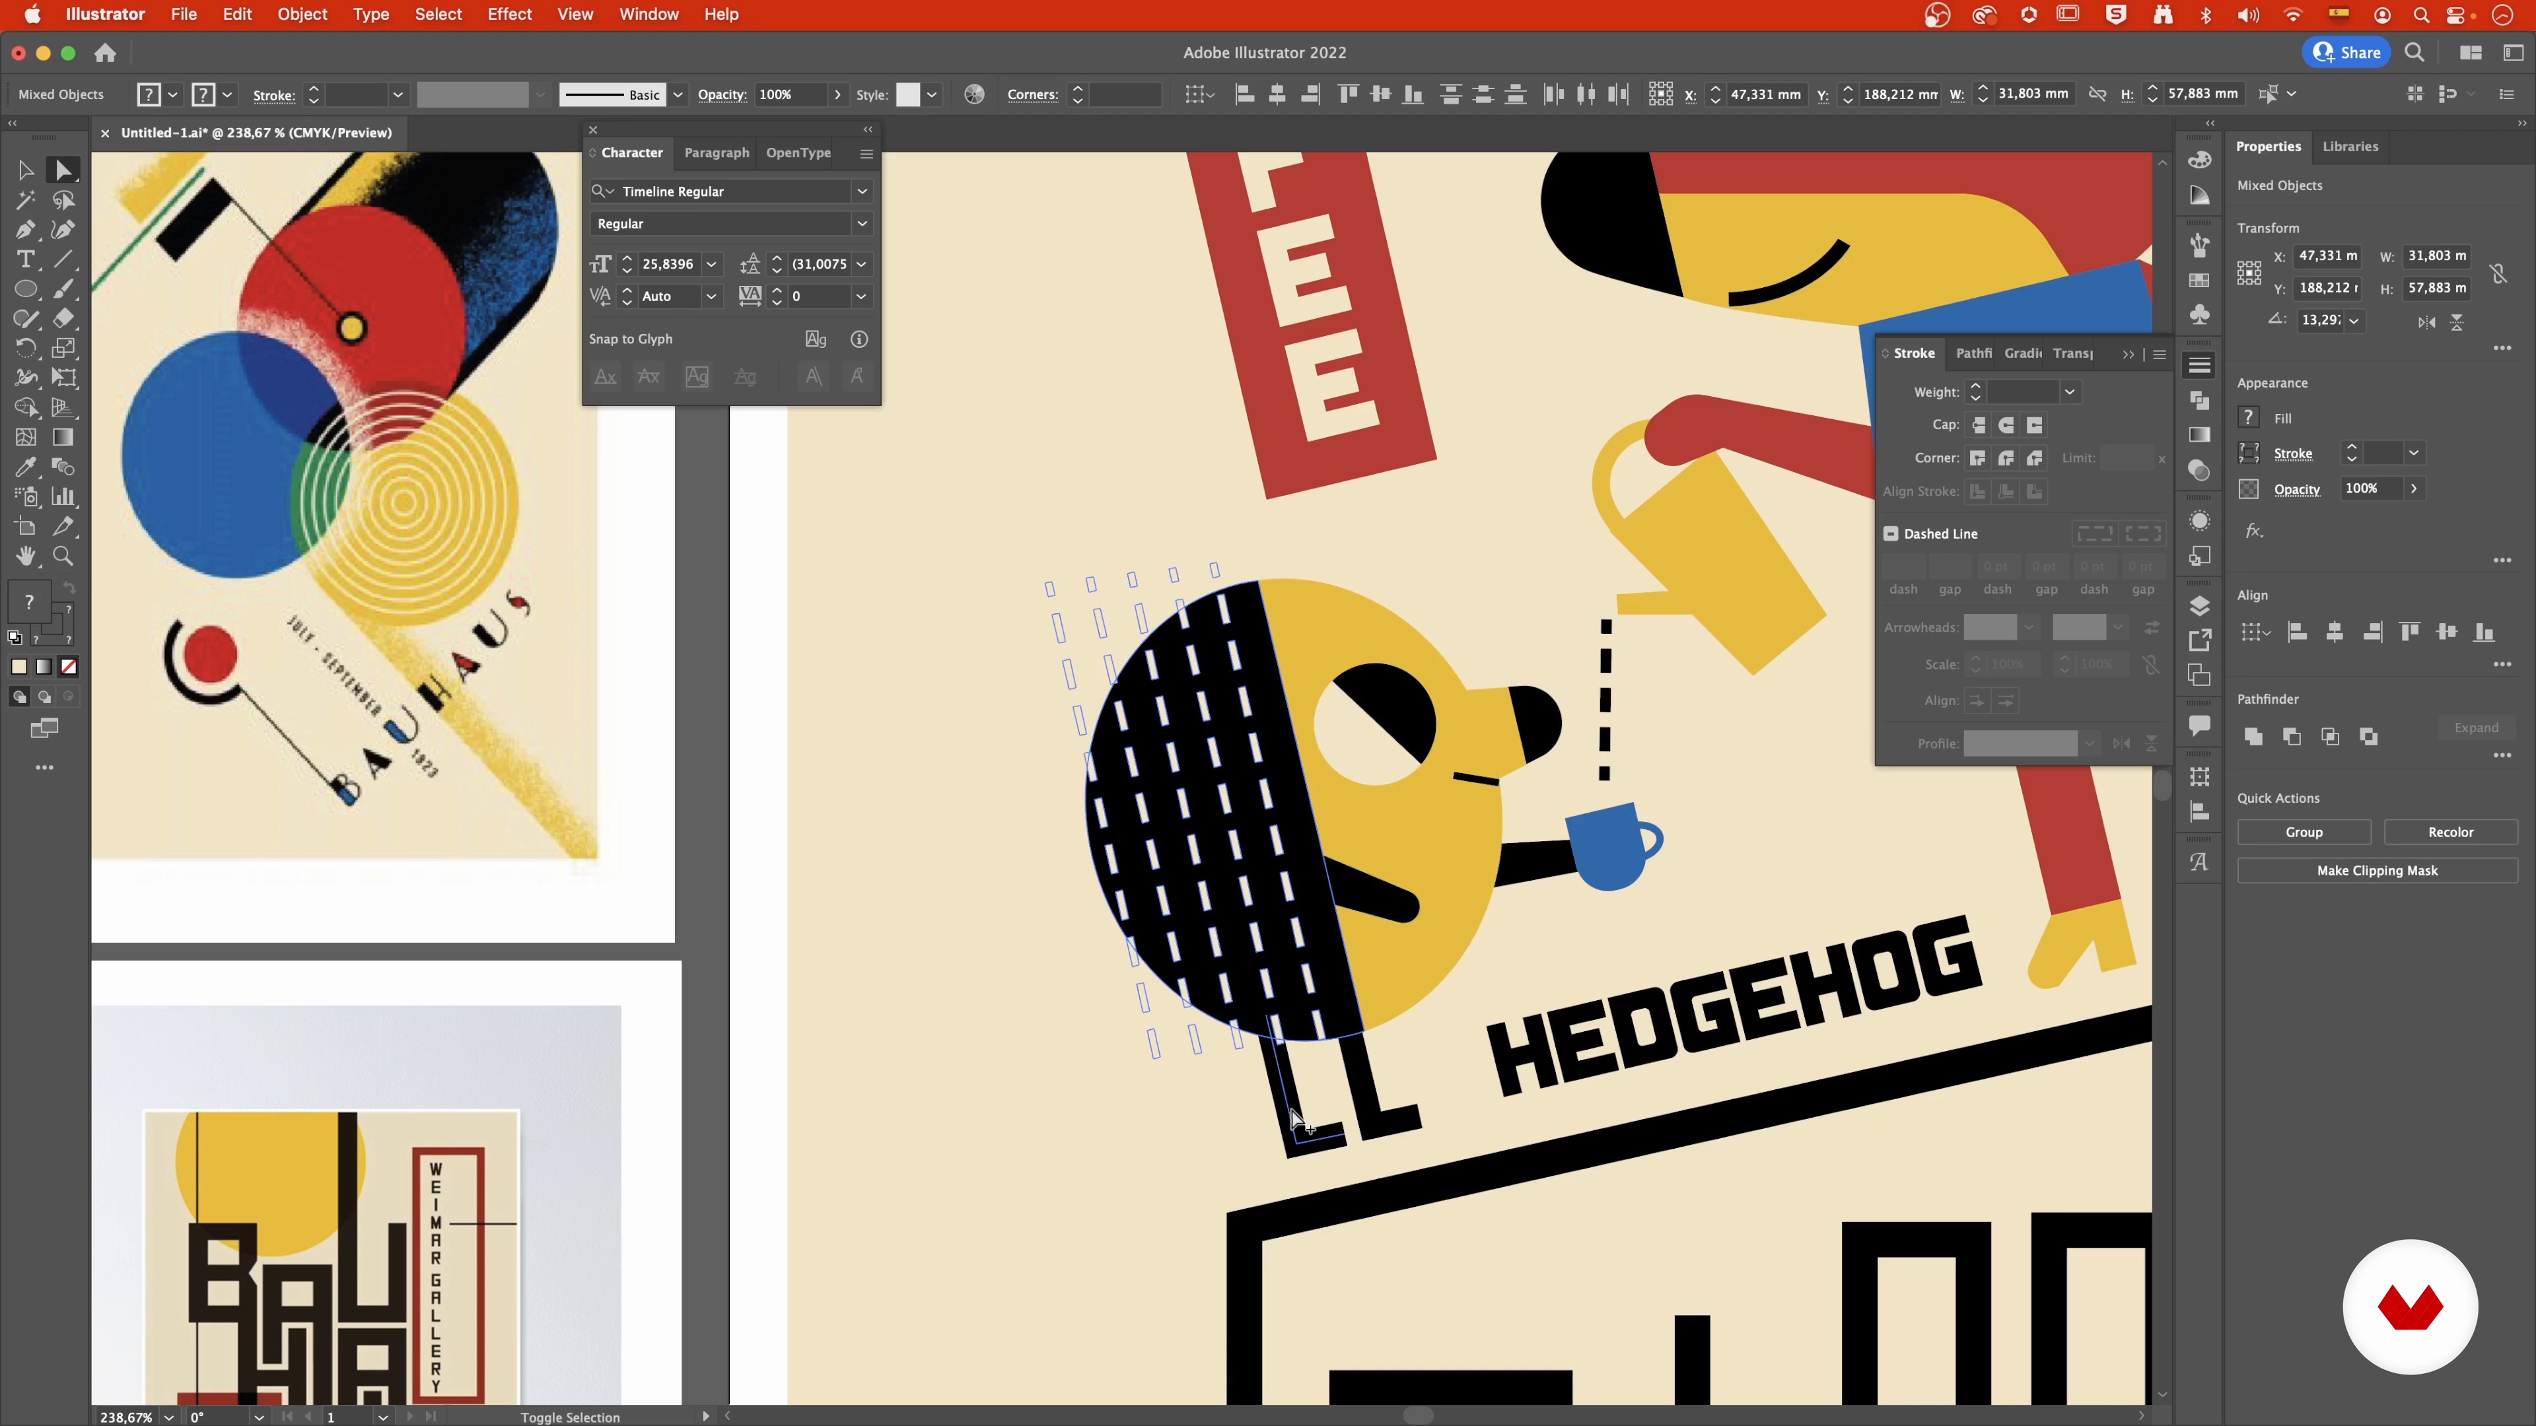This screenshot has width=2536, height=1426.
Task: Select the Line Segment tool
Action: pyautogui.click(x=63, y=260)
